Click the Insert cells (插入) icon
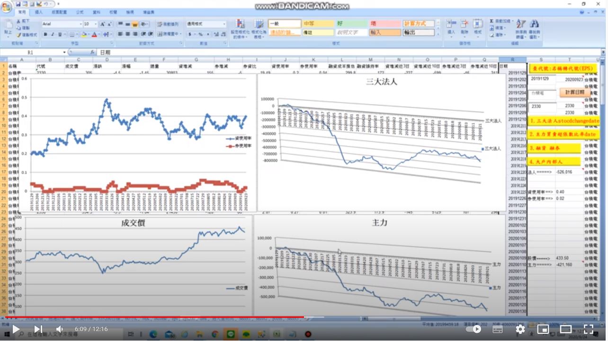Screen dimensions: 608x341 [x=451, y=24]
